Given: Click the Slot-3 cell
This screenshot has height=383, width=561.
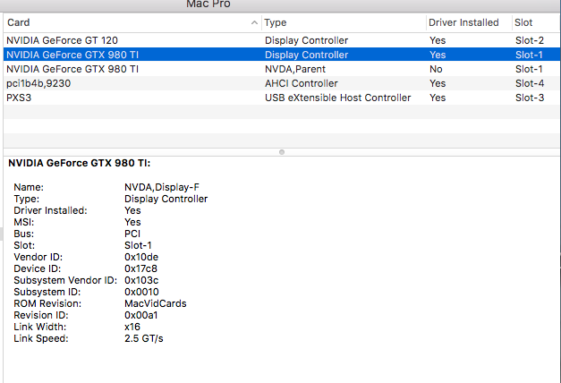Looking at the screenshot, I should [x=530, y=98].
